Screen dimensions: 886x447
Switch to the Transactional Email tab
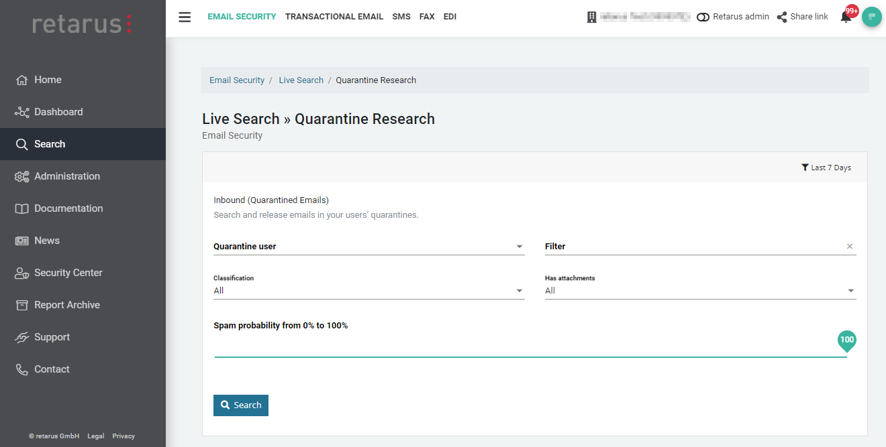pyautogui.click(x=334, y=17)
